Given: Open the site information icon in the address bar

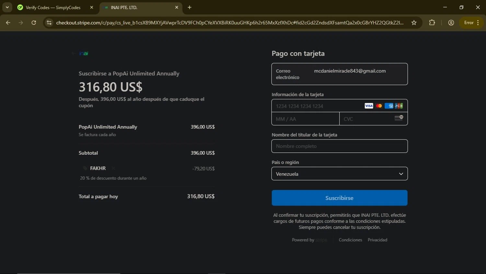Looking at the screenshot, I should [49, 23].
